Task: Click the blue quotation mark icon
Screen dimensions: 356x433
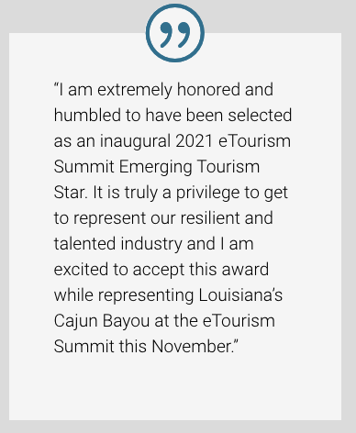Action: (175, 35)
